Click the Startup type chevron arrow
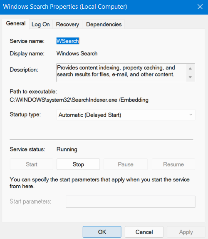 point(191,115)
